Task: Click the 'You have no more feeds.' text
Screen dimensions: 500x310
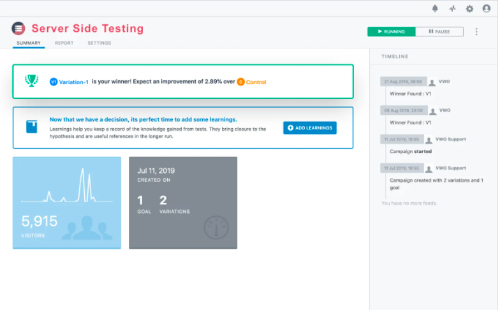Action: (409, 203)
